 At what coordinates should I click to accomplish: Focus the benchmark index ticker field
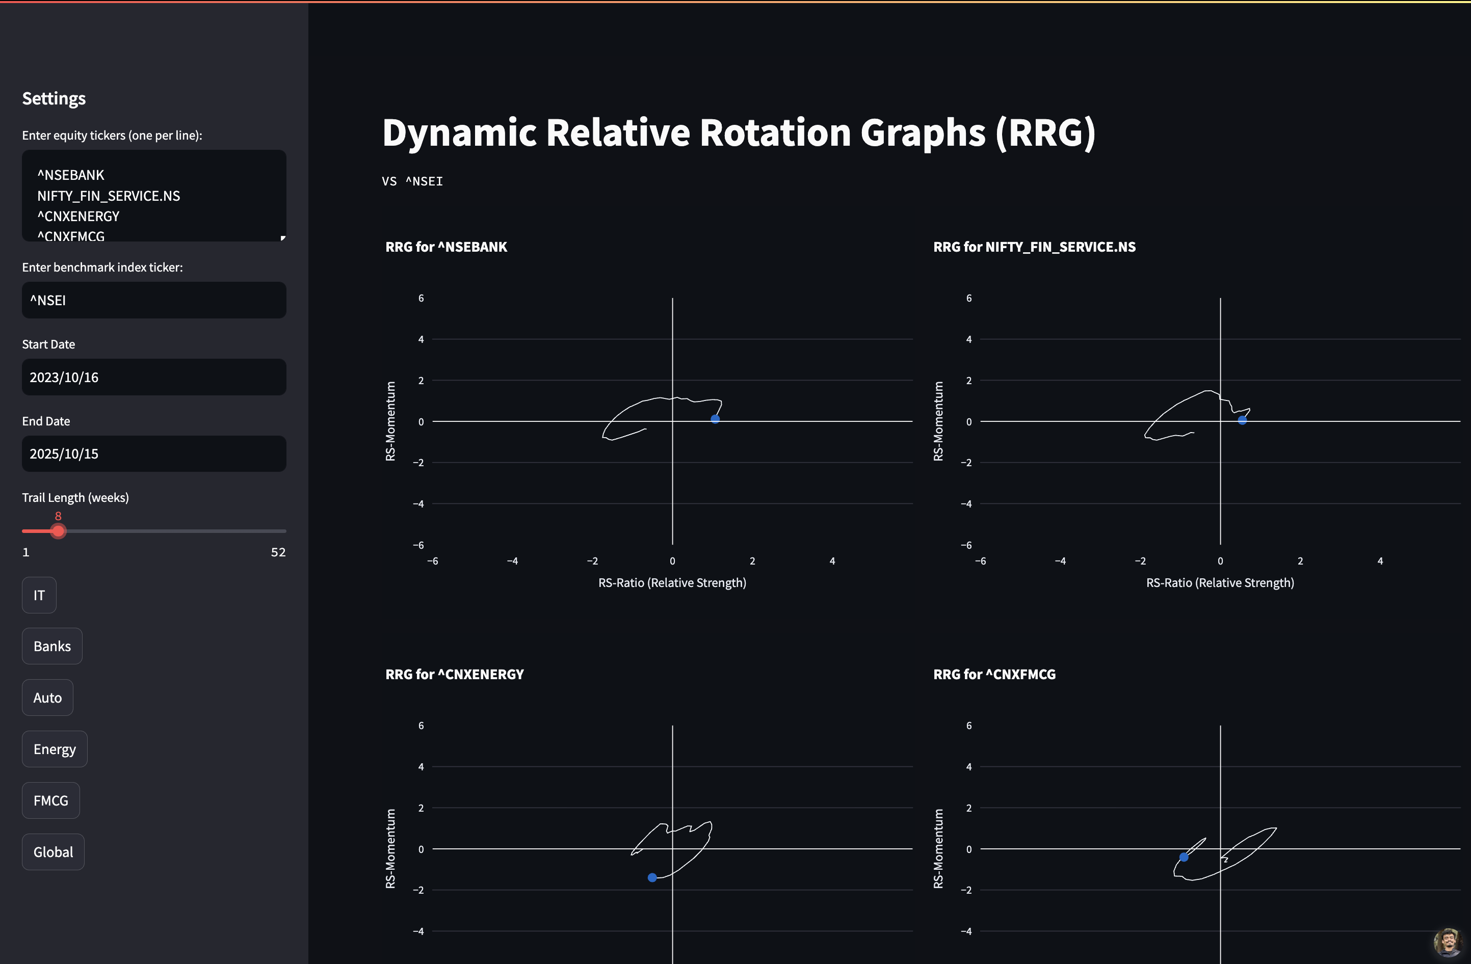[154, 300]
